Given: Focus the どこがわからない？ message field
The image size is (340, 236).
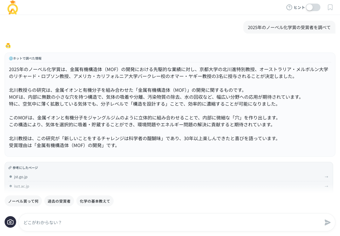Looking at the screenshot, I should [170, 222].
